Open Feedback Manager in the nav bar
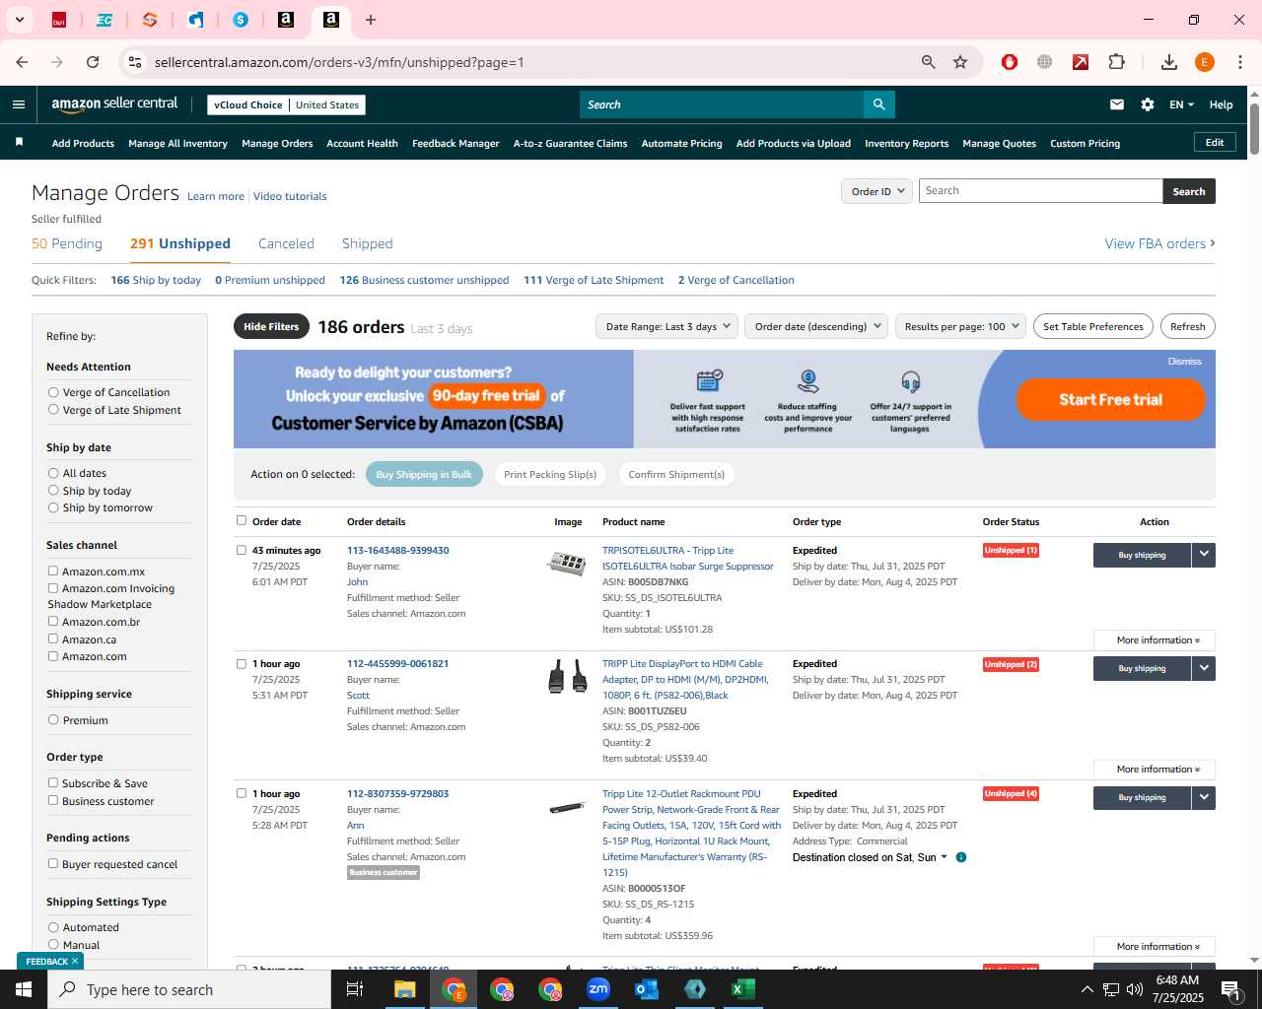 pos(456,143)
